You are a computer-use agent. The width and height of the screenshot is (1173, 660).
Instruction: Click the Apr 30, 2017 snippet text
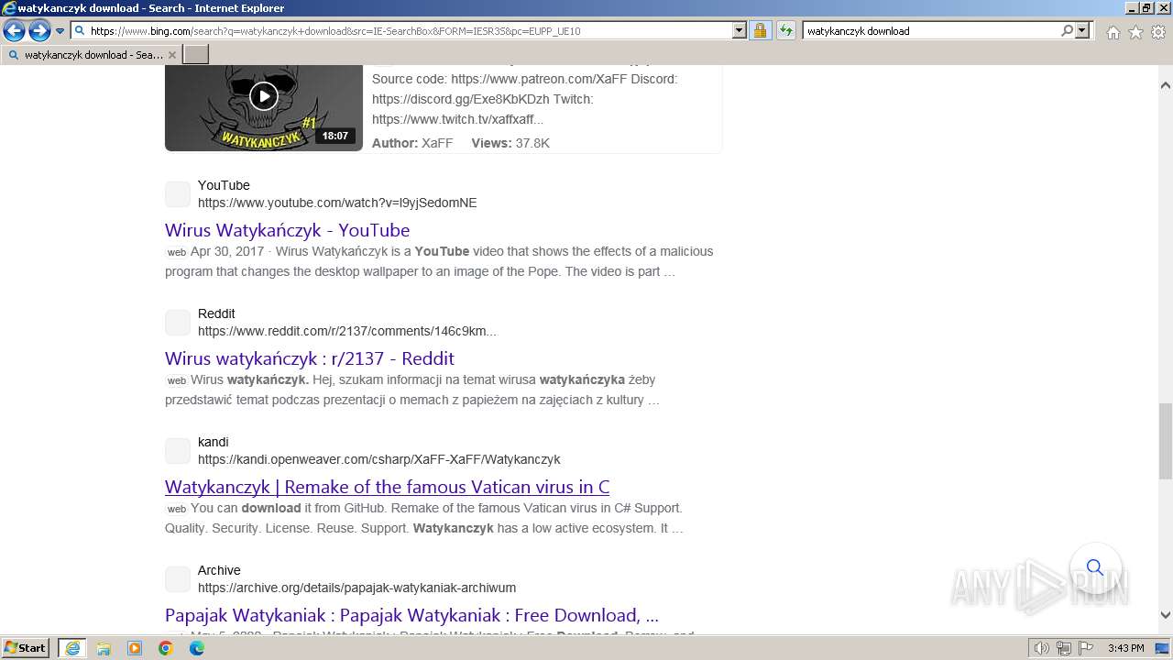[227, 251]
